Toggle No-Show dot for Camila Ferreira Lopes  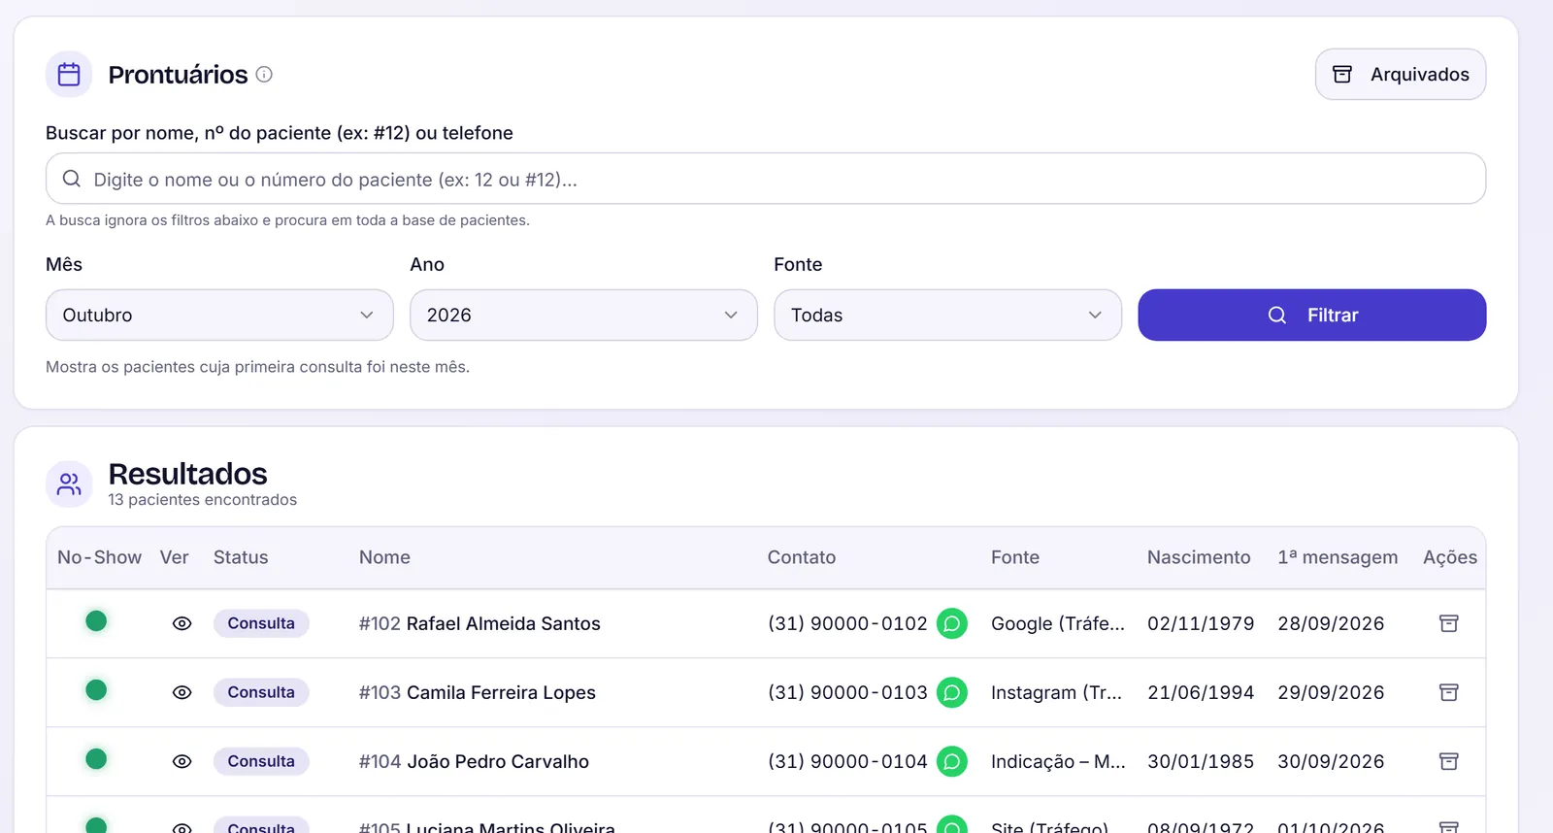[96, 689]
